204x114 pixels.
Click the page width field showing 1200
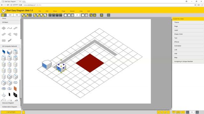10,15
